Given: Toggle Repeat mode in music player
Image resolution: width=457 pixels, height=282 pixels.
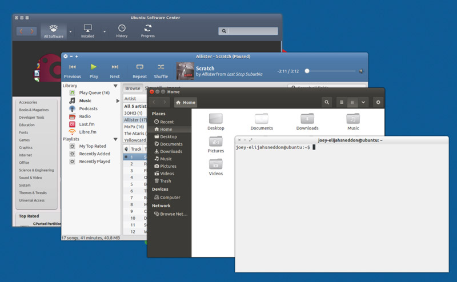Looking at the screenshot, I should [x=139, y=71].
